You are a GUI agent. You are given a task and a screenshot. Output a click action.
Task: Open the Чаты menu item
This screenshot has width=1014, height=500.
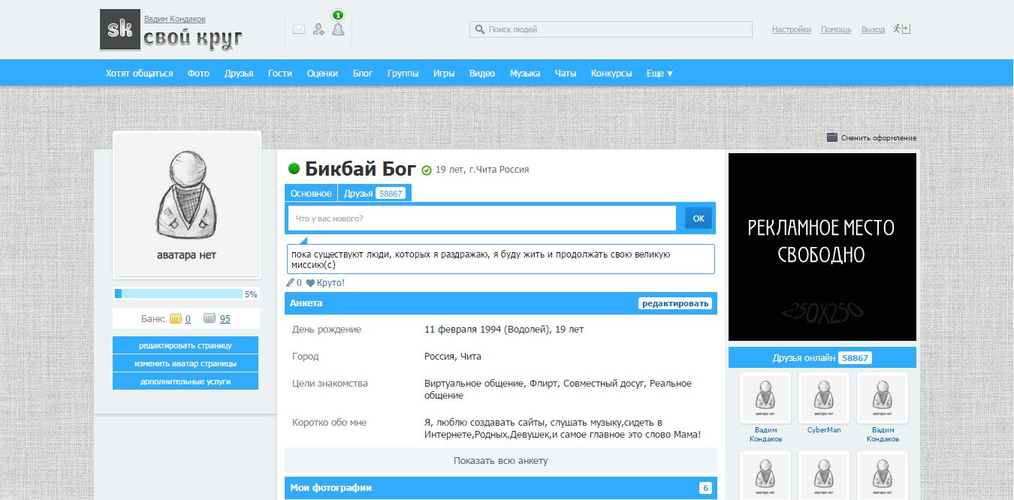[x=566, y=74]
